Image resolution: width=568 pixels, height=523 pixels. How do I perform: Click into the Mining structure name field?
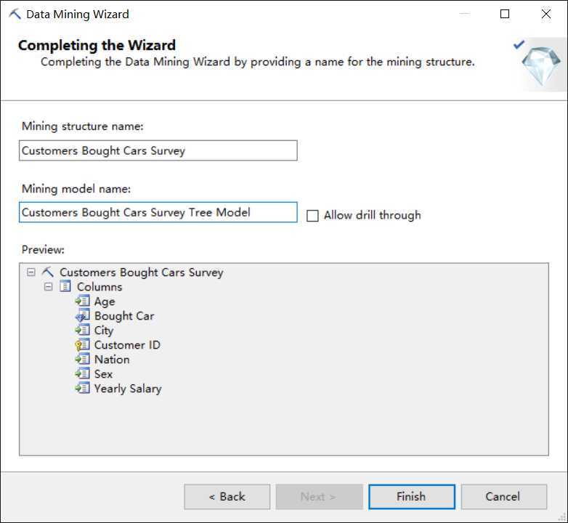coord(158,151)
